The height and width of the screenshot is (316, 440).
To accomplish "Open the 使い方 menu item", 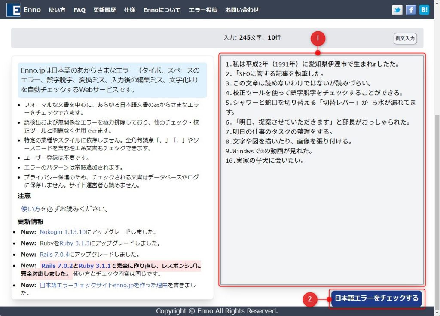I will point(57,10).
